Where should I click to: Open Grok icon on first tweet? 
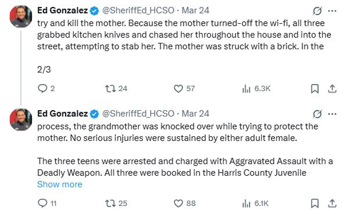317,11
